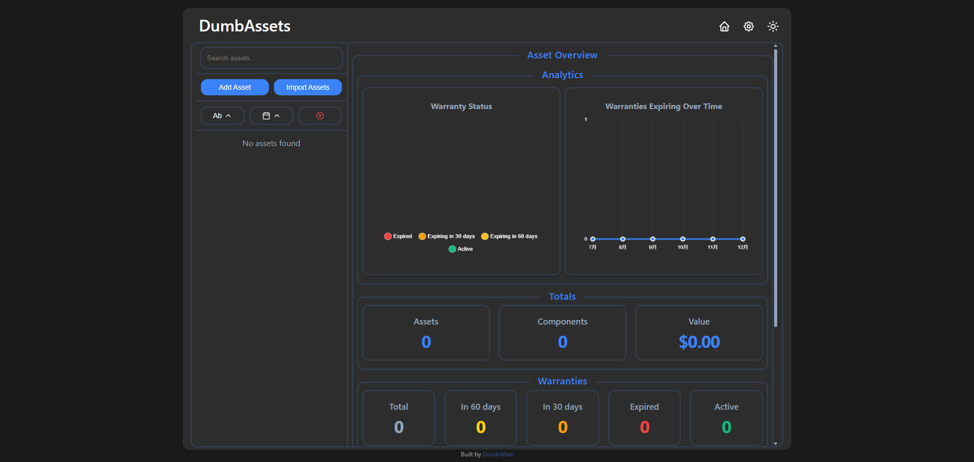Toggle Expiring in 30 days legend item
The height and width of the screenshot is (462, 974).
[446, 236]
